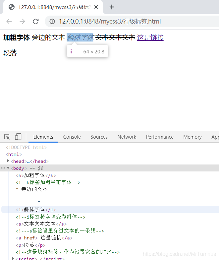Viewport: 219px width, 260px height.
Task: Open site information icon in address bar
Action: click(x=52, y=21)
